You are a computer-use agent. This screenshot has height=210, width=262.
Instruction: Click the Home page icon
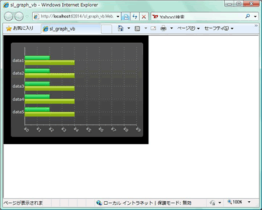[121, 29]
